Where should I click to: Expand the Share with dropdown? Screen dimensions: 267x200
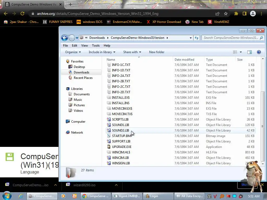coord(132,52)
